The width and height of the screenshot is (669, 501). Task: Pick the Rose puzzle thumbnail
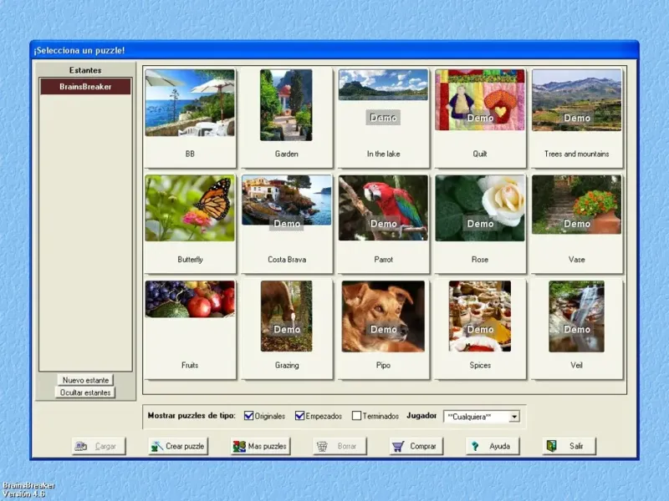(480, 208)
